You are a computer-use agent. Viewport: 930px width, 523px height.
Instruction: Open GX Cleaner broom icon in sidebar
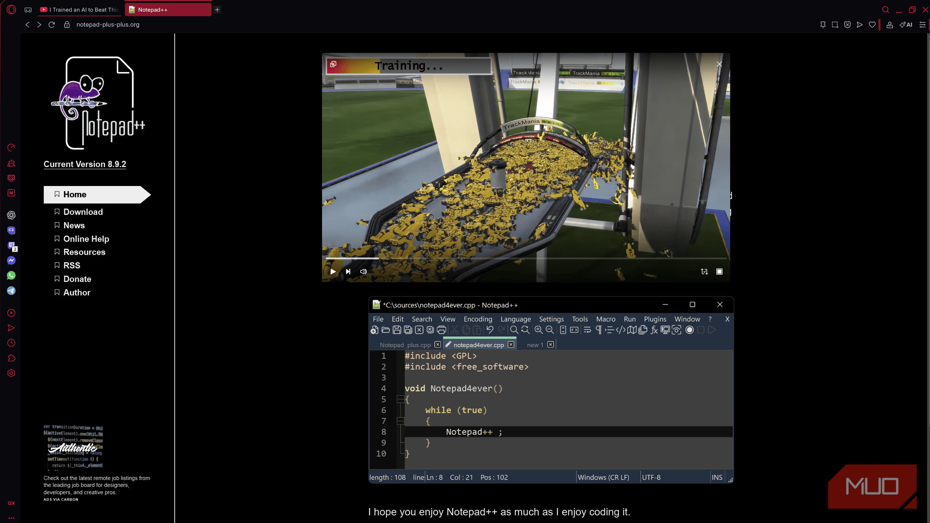click(x=11, y=163)
